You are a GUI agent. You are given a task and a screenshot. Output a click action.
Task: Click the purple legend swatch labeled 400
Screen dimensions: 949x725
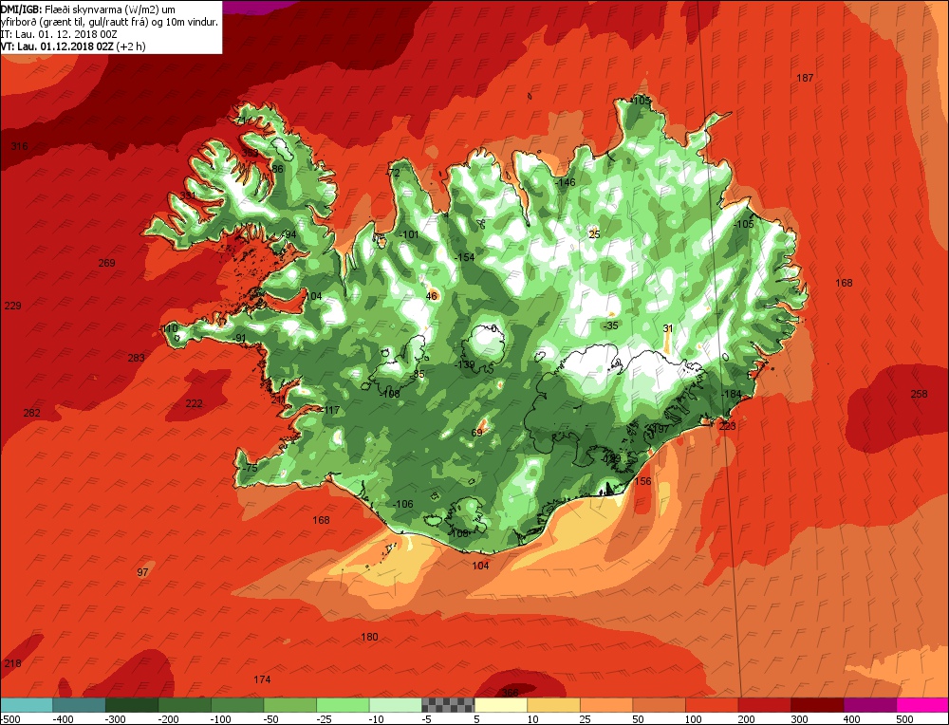[869, 705]
